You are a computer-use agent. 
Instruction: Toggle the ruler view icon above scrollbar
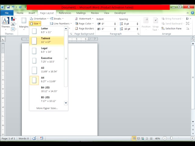coord(193,40)
